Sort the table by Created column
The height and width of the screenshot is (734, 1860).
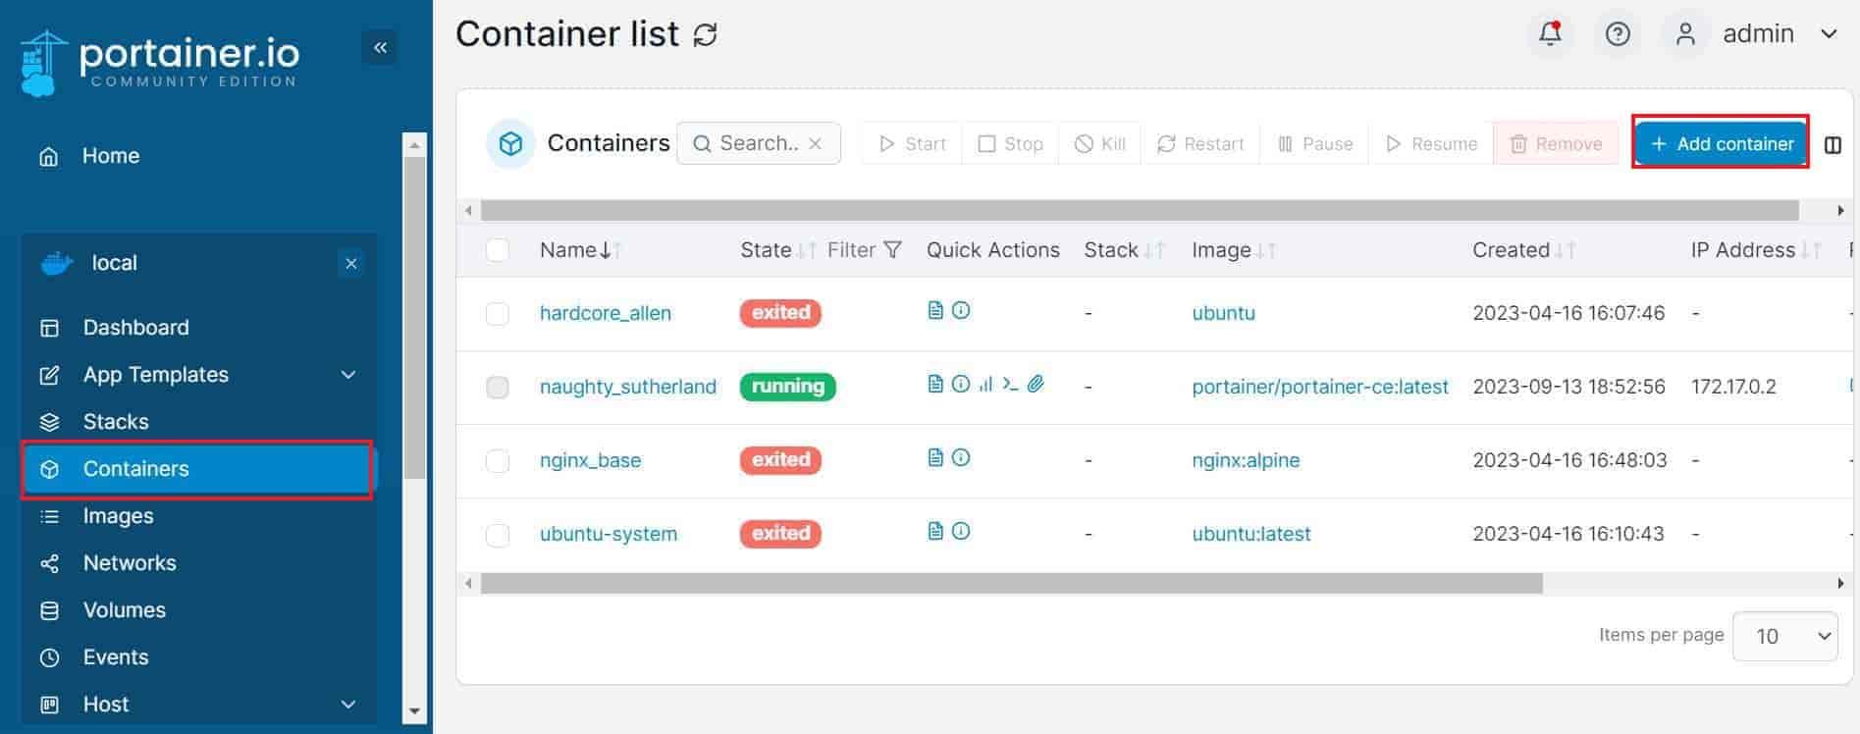[x=1523, y=250]
